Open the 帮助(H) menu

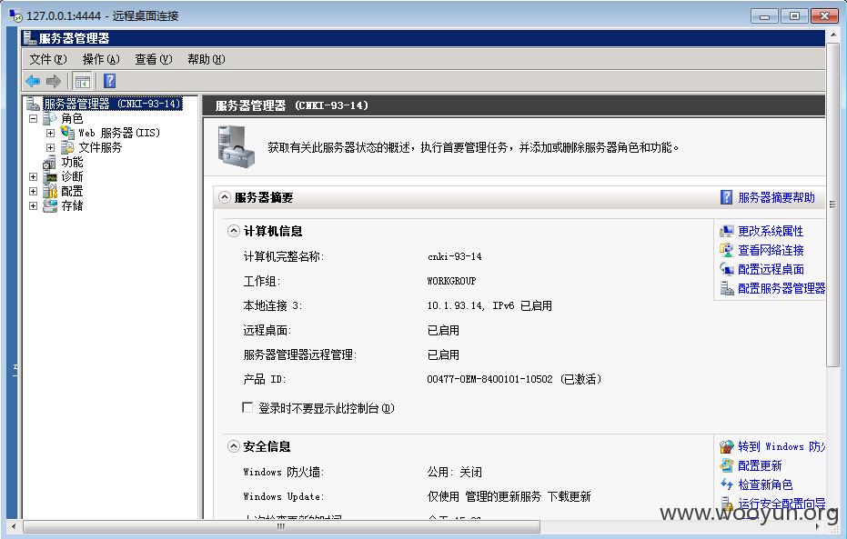(207, 59)
